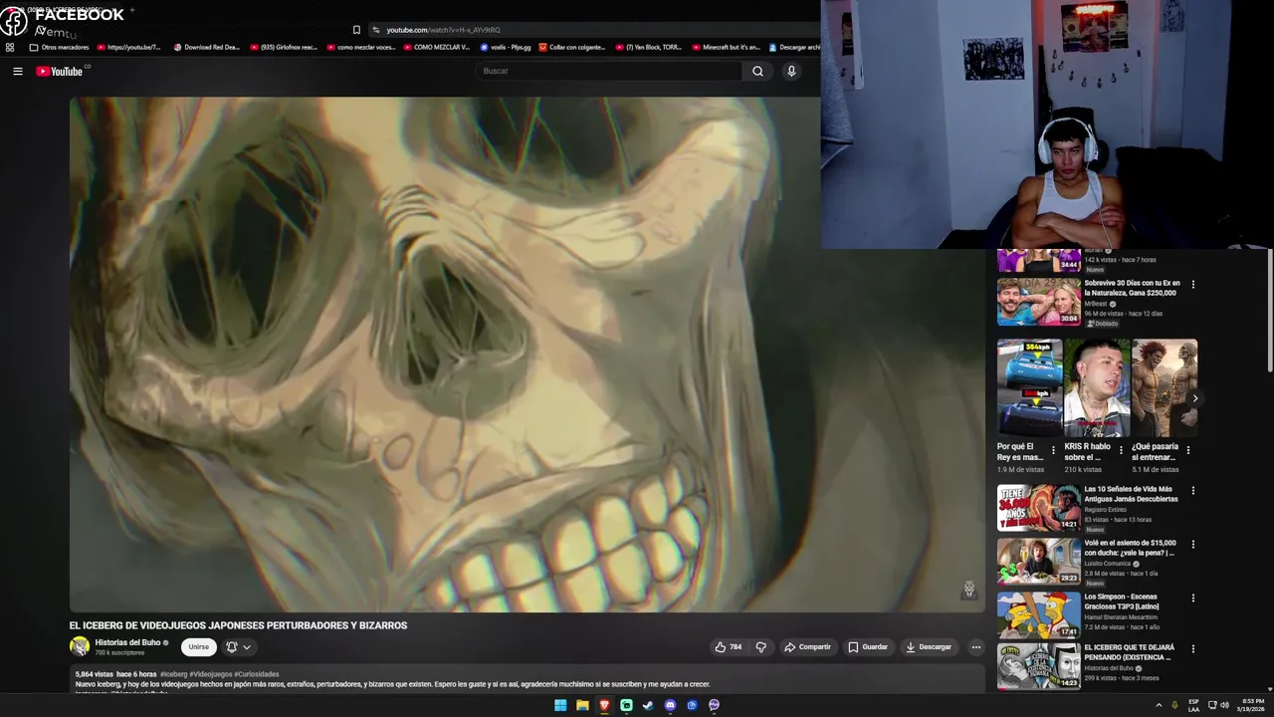Open options for Sobrevive 30 Días video
Viewport: 1274px width, 717px height.
pyautogui.click(x=1192, y=285)
